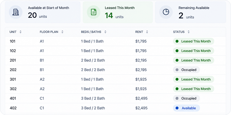The height and width of the screenshot is (115, 231).
Task: Click the $1,795 rent for unit 102
Action: point(141,51)
